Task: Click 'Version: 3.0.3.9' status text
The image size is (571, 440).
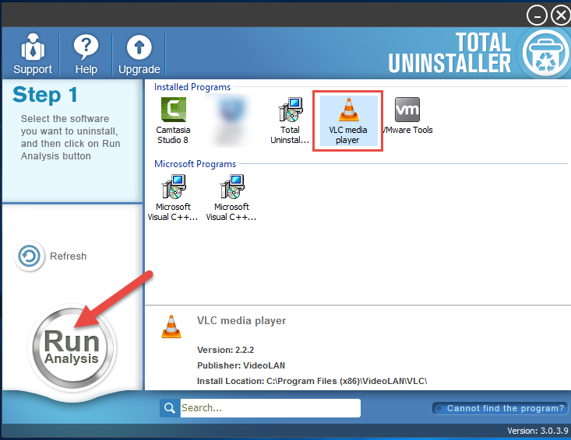Action: (538, 431)
